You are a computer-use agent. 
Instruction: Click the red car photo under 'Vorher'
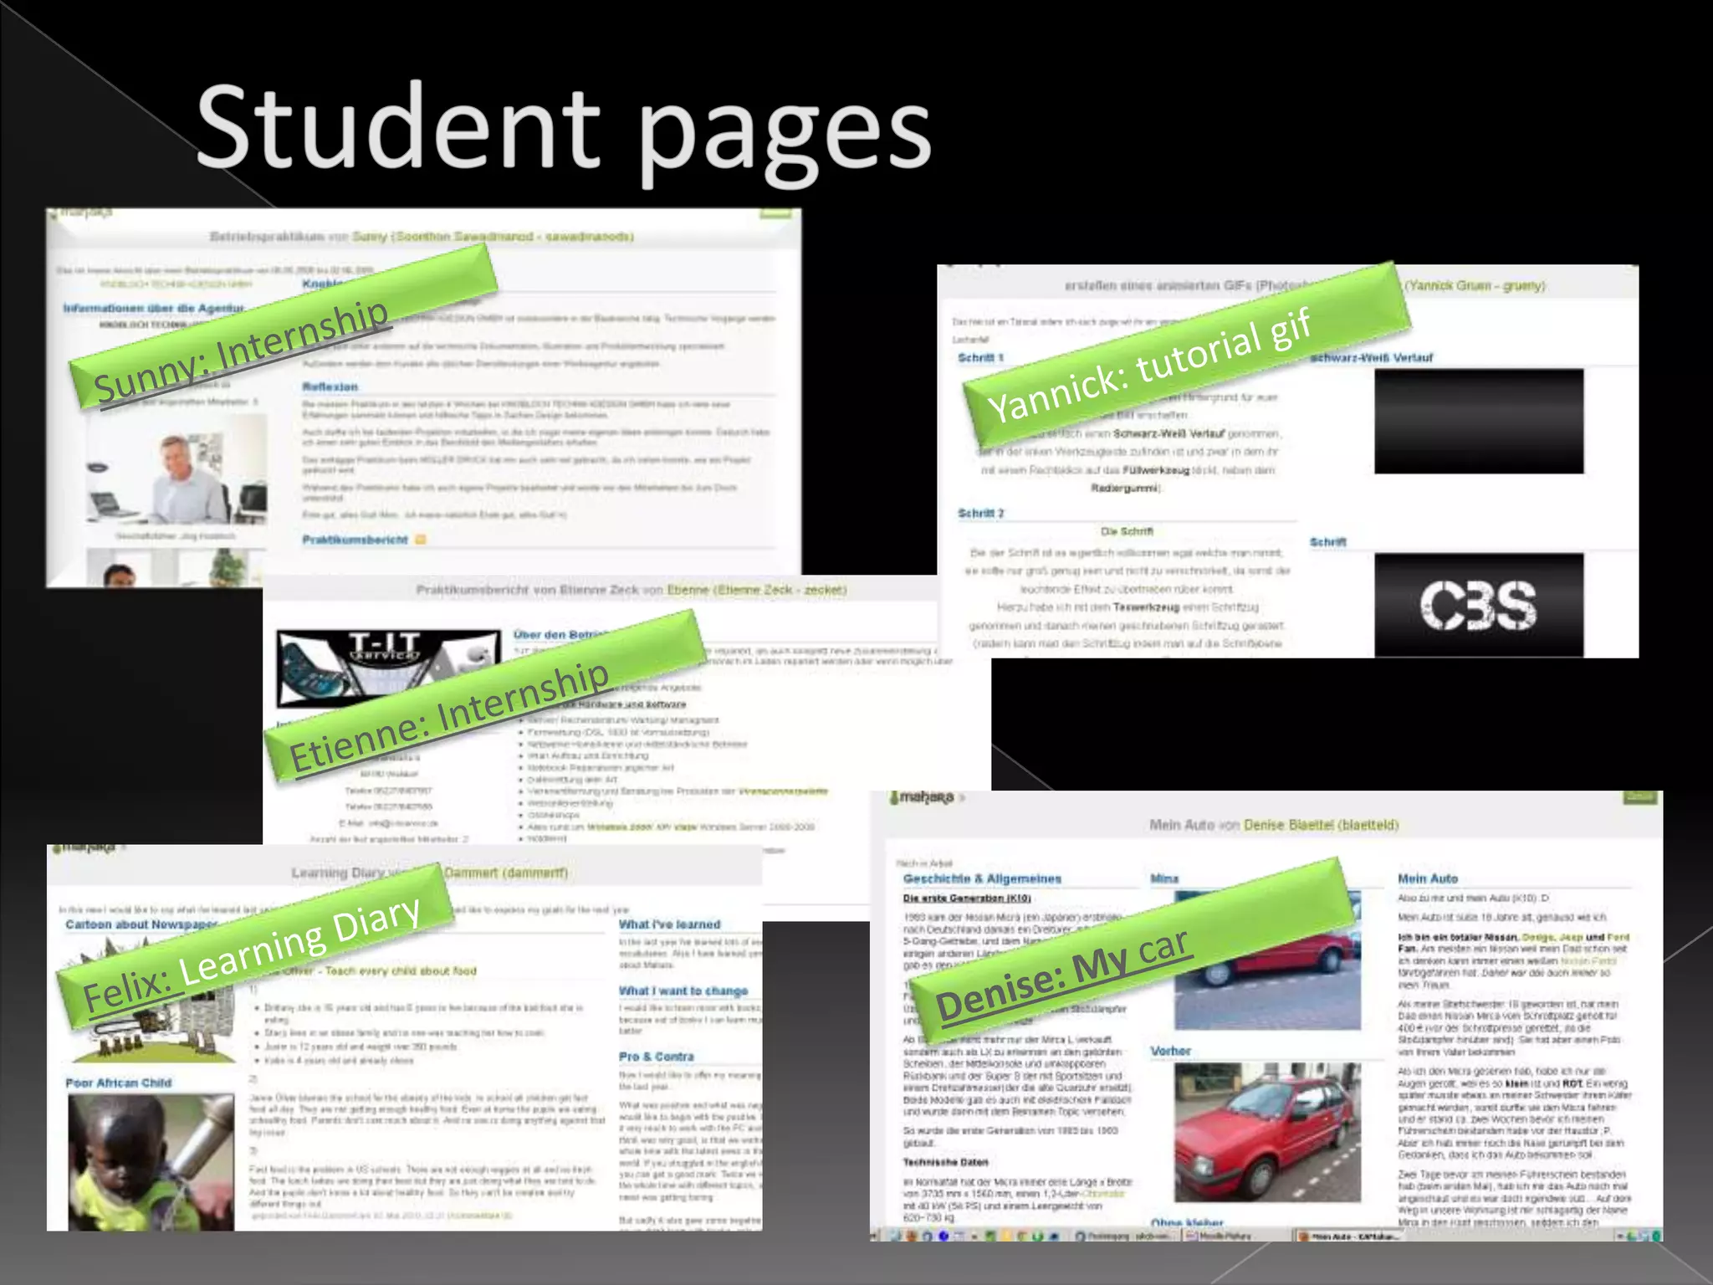(1266, 1131)
